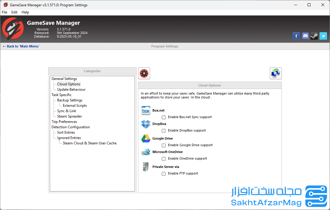Click version number 3.1.571.0 in header
330x210 pixels.
pyautogui.click(x=63, y=29)
